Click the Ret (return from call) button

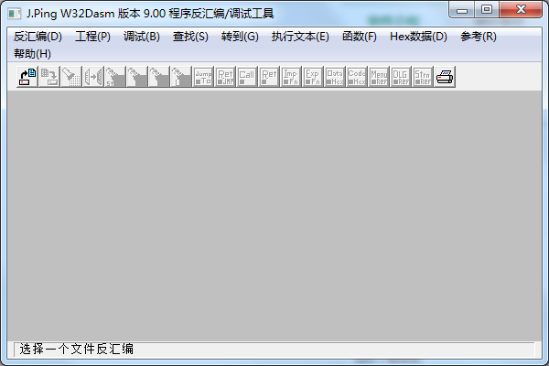point(269,76)
